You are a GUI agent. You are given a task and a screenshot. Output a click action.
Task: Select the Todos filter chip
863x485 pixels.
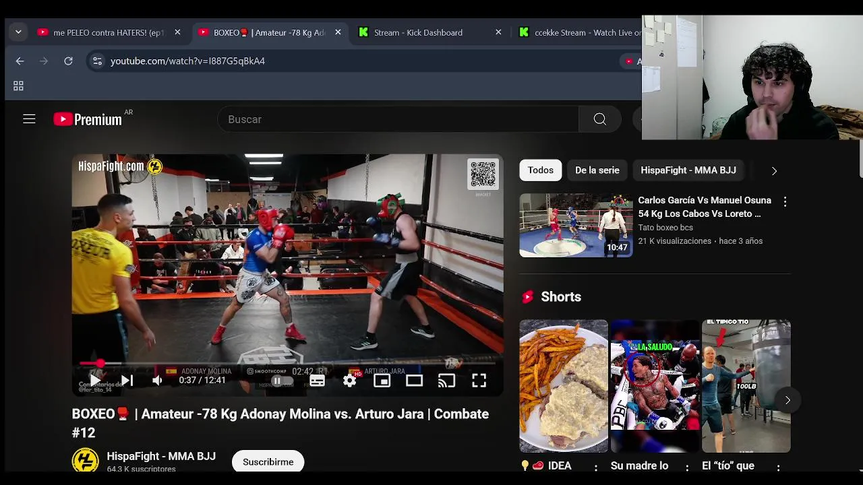click(x=540, y=170)
